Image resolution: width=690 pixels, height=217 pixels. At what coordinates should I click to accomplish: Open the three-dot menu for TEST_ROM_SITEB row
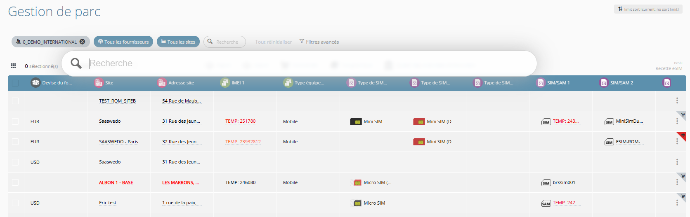tap(677, 100)
